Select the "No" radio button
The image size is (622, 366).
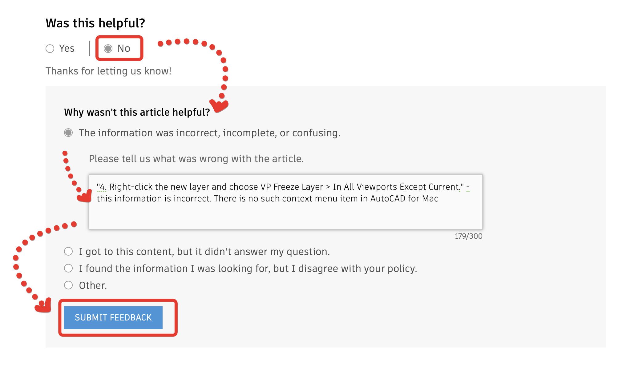[108, 48]
